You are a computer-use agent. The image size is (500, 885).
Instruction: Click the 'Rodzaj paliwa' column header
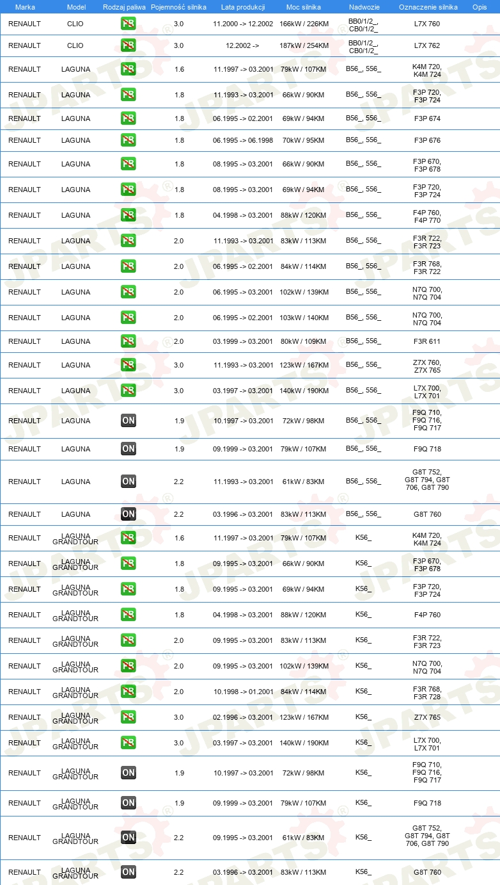click(x=124, y=6)
